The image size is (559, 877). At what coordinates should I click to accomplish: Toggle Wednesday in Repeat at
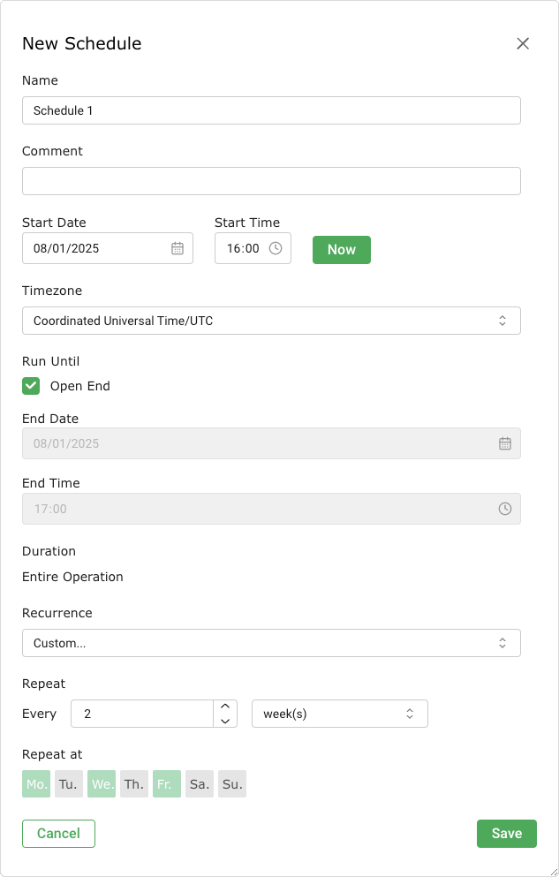pyautogui.click(x=102, y=784)
